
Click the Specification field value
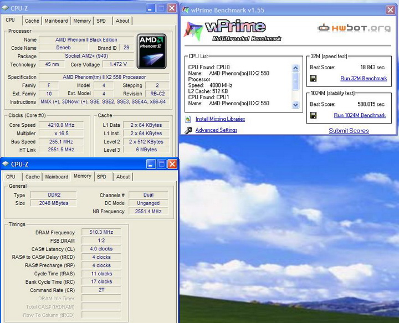pyautogui.click(x=104, y=77)
